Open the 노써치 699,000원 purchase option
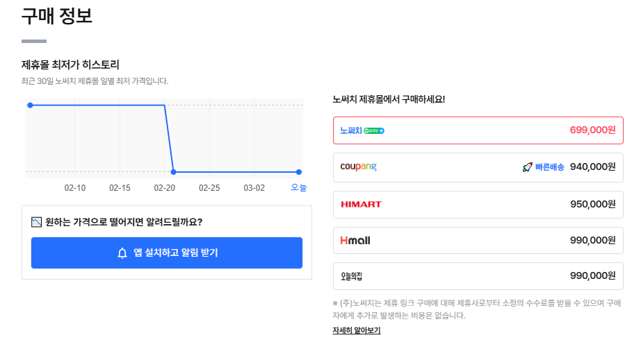 click(x=478, y=130)
